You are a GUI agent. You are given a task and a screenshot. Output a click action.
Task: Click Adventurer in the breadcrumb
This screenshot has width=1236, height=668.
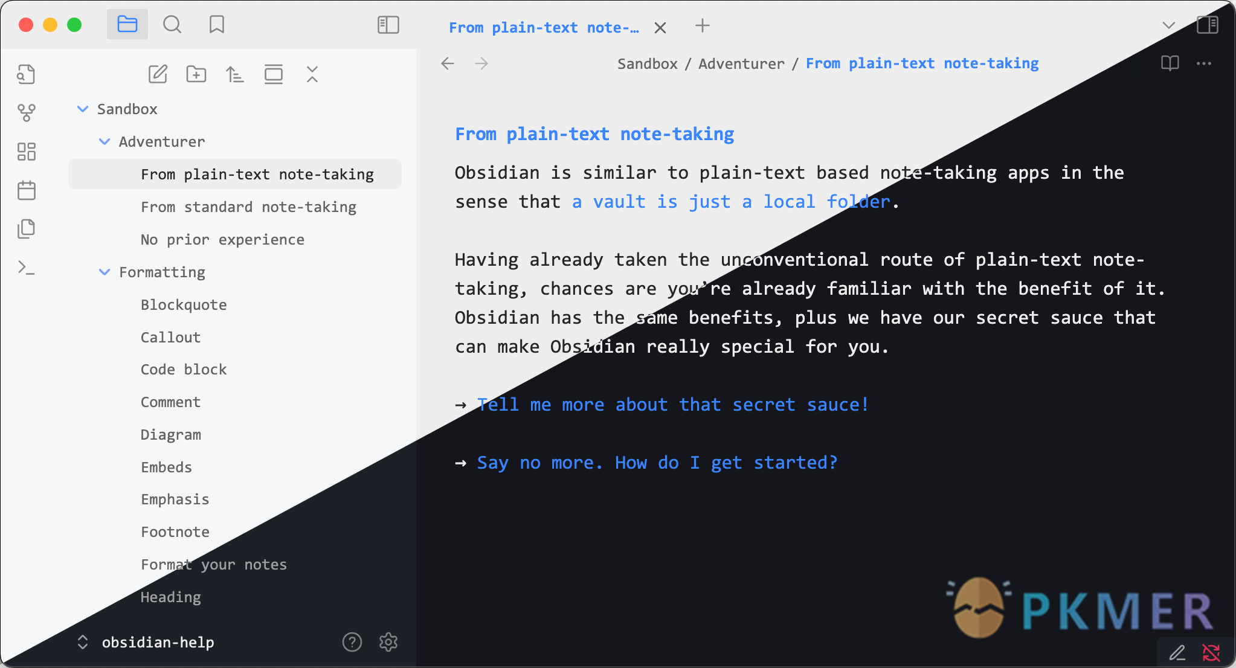tap(742, 63)
